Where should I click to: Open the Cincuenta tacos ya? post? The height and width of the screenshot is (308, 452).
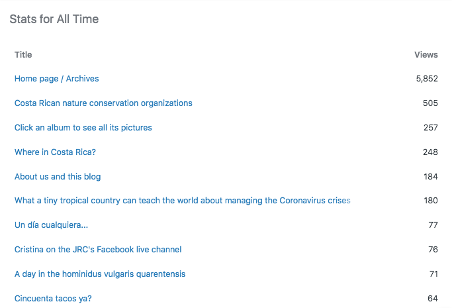tap(53, 299)
